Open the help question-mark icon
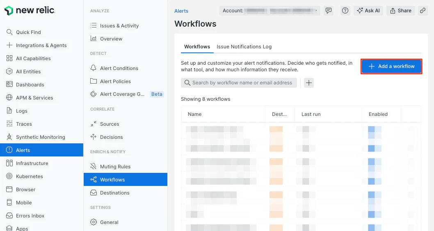This screenshot has width=434, height=231. point(345,11)
